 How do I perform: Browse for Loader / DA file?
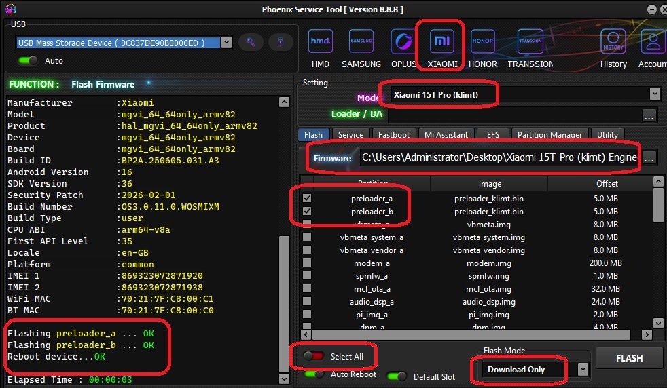[649, 115]
